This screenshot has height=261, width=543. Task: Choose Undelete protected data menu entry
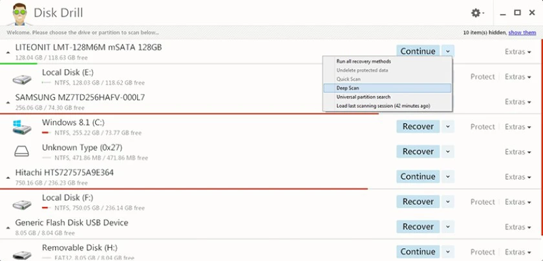[x=387, y=70]
